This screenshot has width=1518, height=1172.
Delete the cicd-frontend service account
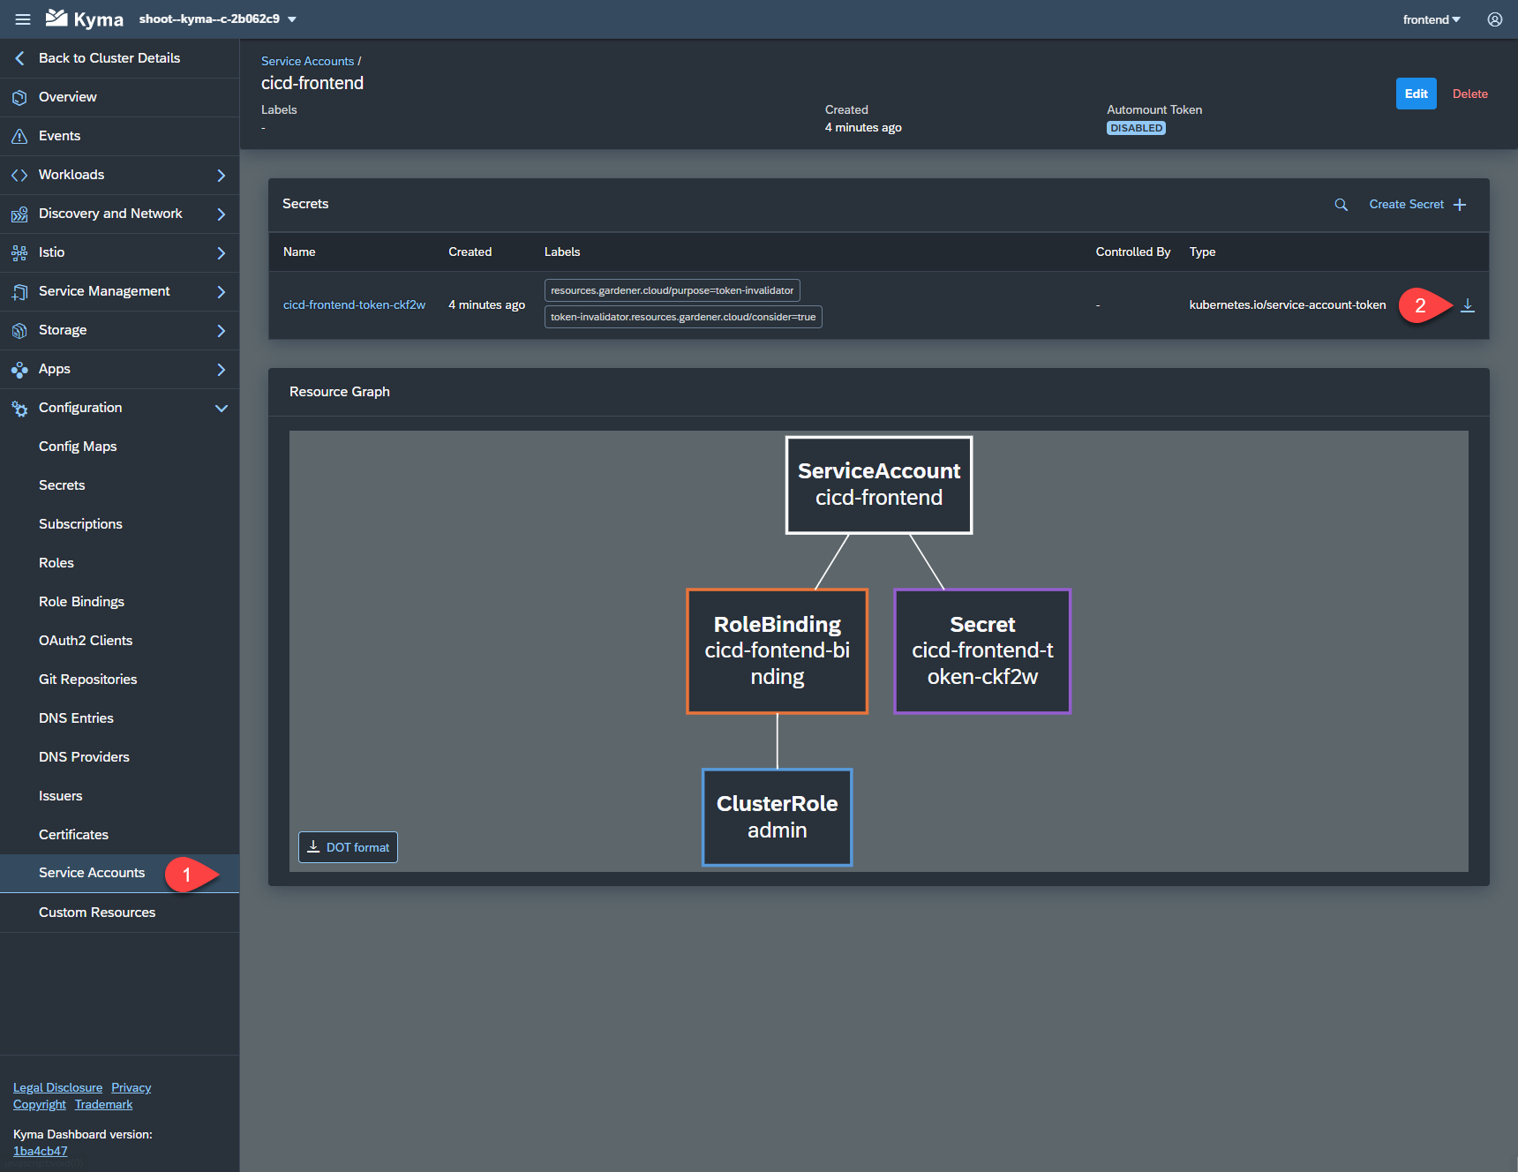click(1469, 94)
